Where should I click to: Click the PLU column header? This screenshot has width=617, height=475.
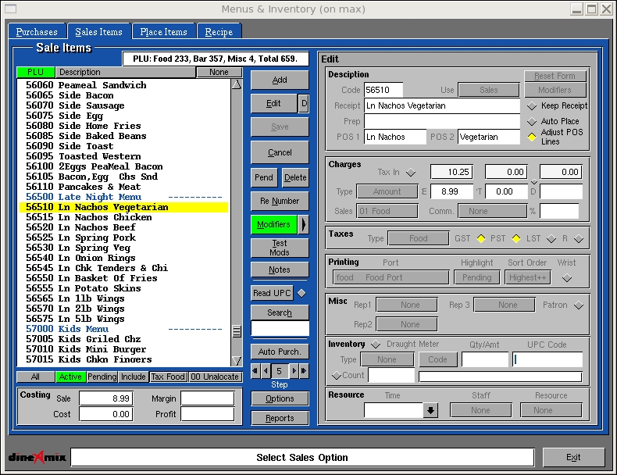click(35, 73)
